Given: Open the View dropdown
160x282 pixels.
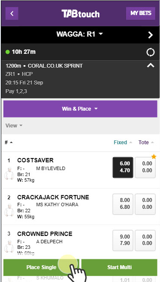Looking at the screenshot, I should click(x=14, y=126).
